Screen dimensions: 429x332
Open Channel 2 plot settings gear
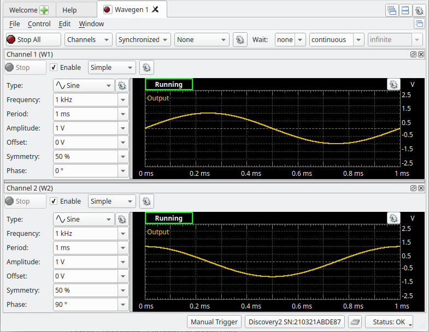393,218
